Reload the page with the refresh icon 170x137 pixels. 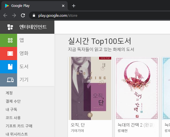coord(23,15)
